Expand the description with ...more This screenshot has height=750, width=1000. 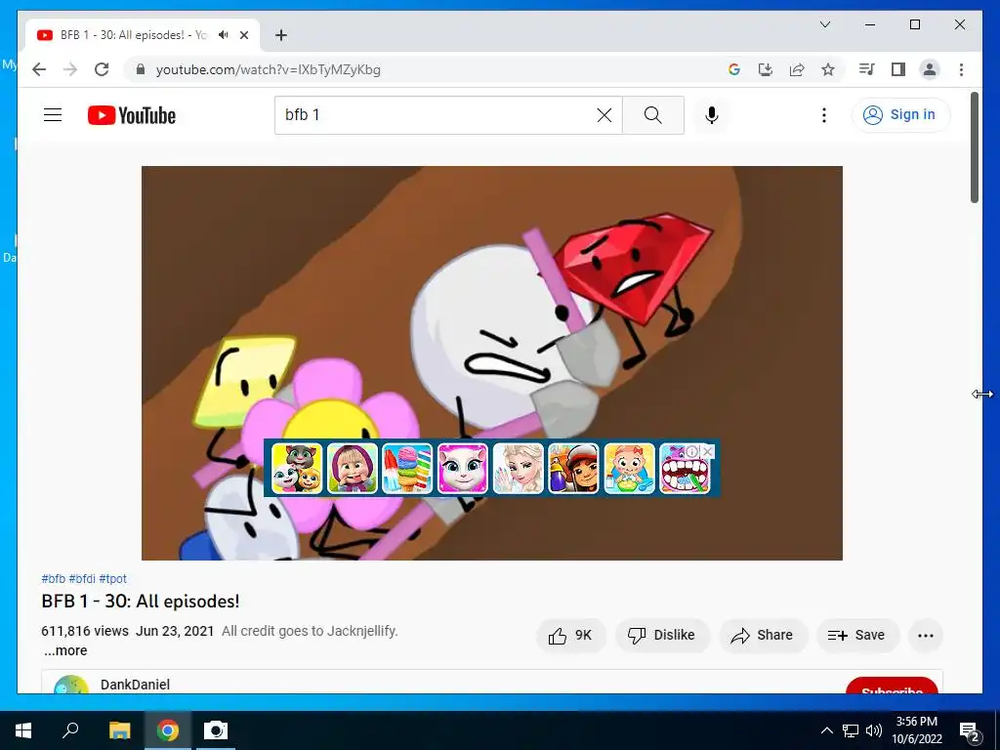click(65, 650)
